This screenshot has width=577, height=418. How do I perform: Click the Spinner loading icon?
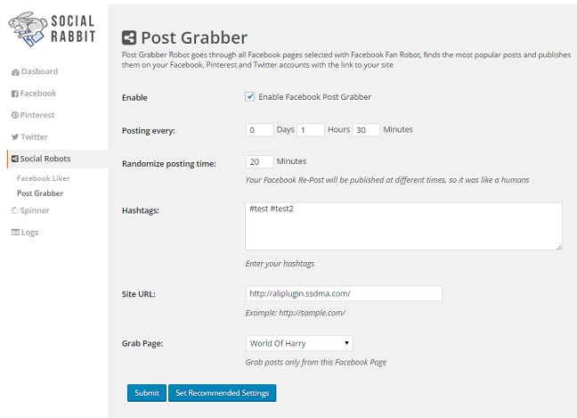tap(14, 210)
